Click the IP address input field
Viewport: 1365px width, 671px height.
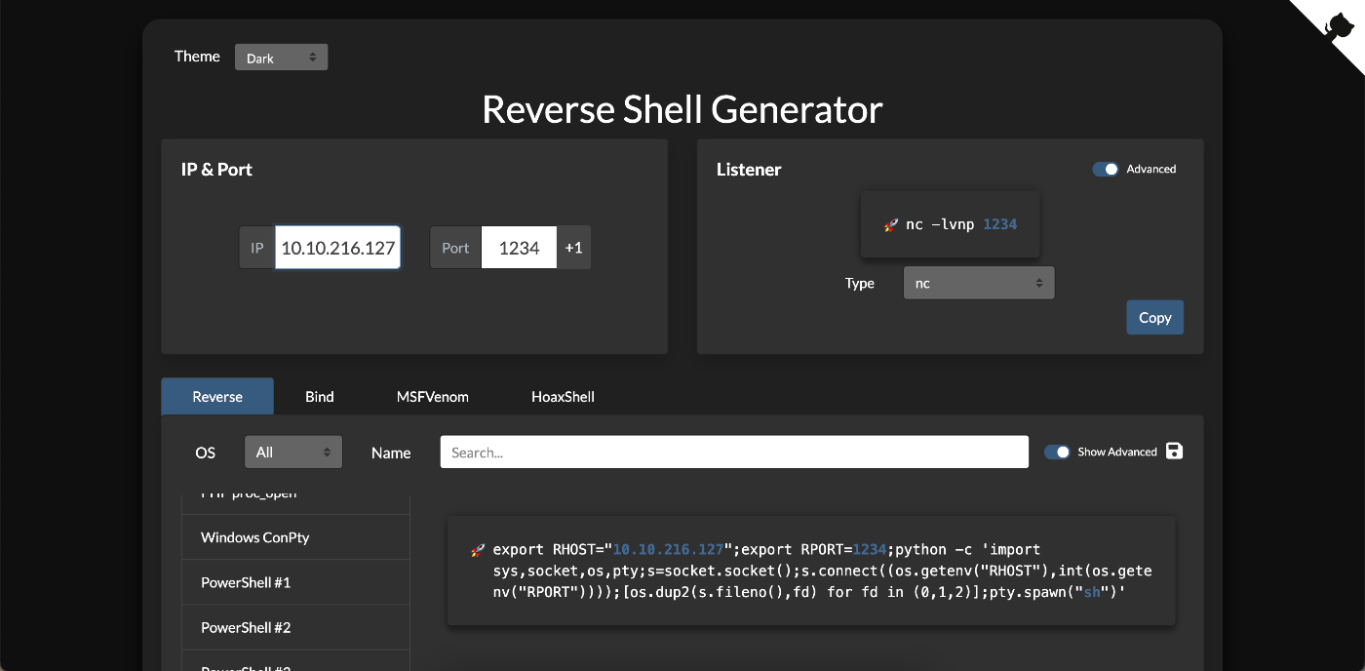338,248
